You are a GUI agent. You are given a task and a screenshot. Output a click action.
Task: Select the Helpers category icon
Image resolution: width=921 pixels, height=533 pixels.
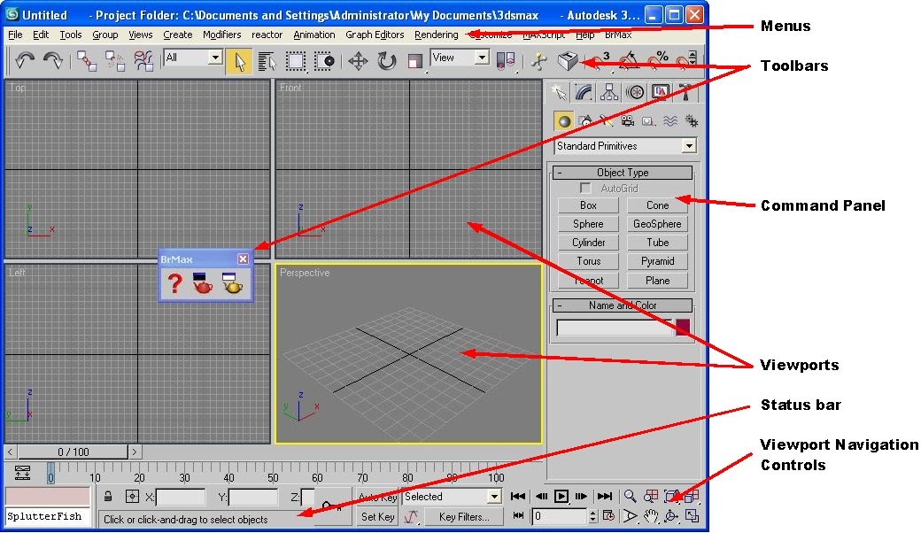[x=649, y=121]
